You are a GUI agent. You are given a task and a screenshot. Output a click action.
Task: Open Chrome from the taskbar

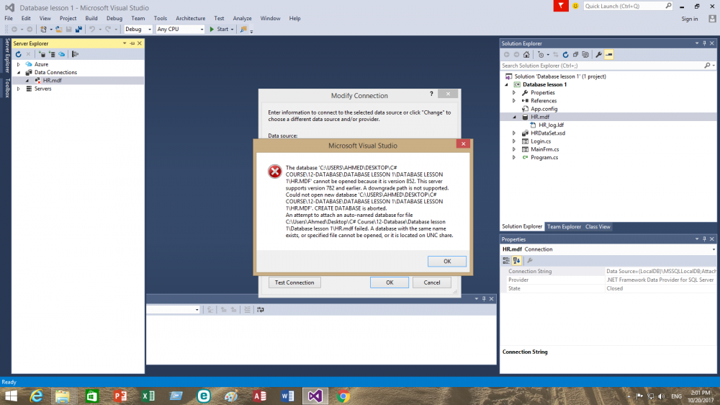click(x=343, y=396)
